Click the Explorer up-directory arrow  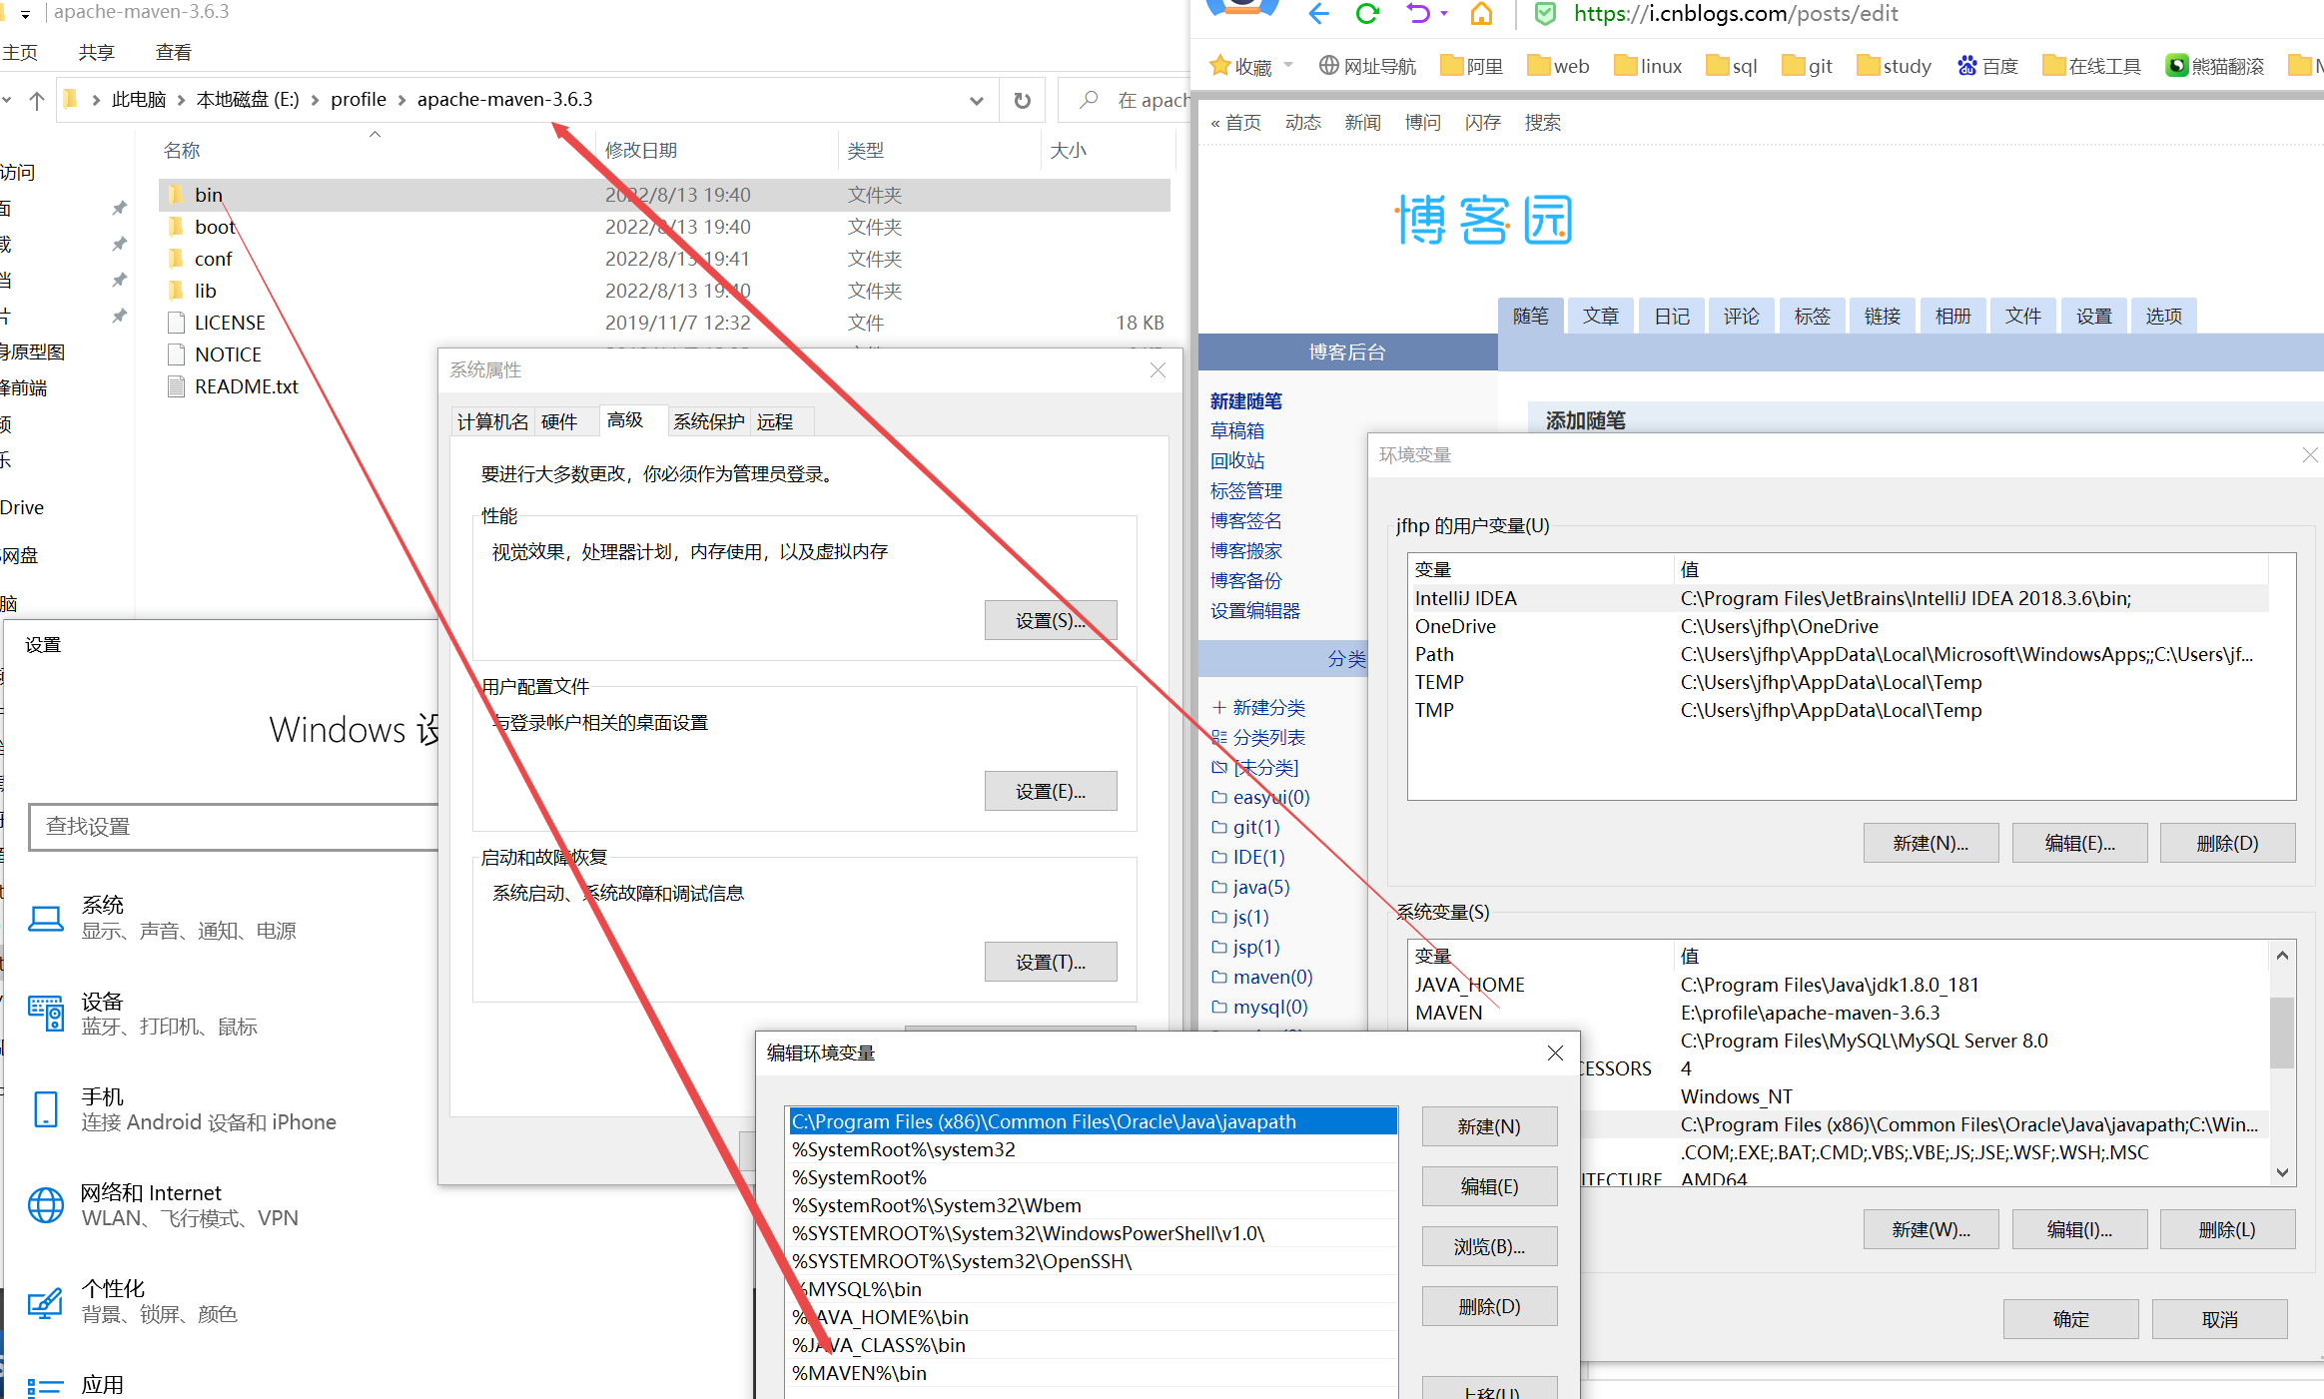[37, 100]
